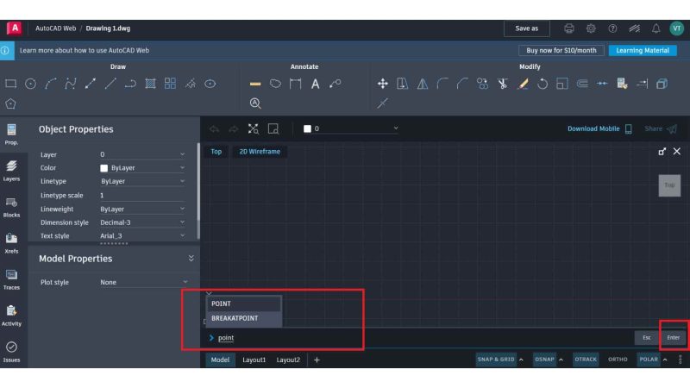This screenshot has width=690, height=388.
Task: Expand OSNAP options arrow
Action: [561, 360]
